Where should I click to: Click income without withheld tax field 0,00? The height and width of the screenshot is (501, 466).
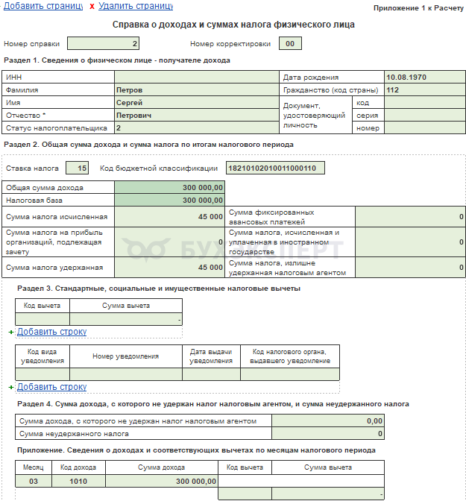tap(328, 420)
